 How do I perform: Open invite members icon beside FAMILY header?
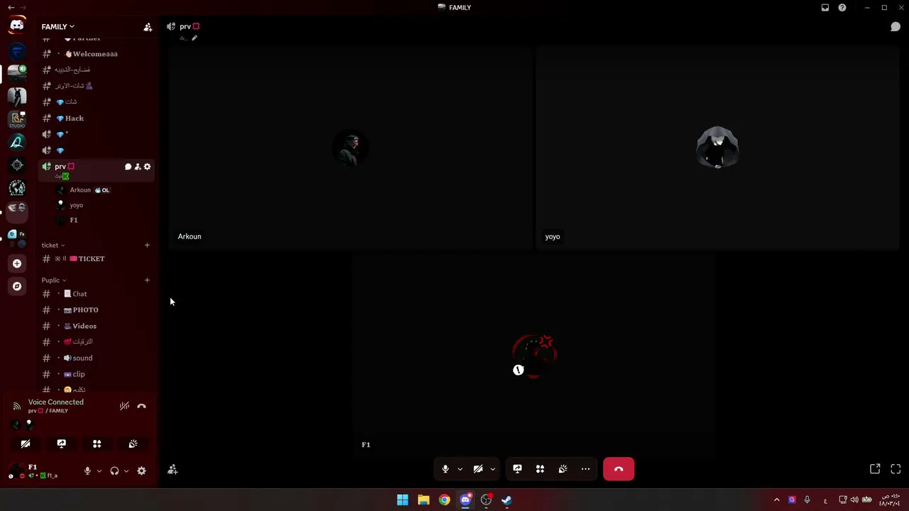point(148,27)
